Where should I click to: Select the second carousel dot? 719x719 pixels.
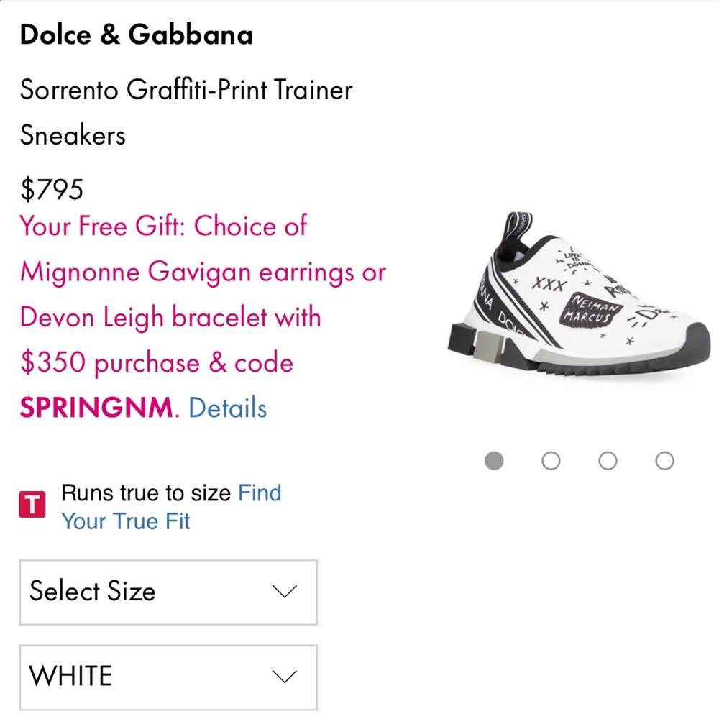tap(551, 460)
